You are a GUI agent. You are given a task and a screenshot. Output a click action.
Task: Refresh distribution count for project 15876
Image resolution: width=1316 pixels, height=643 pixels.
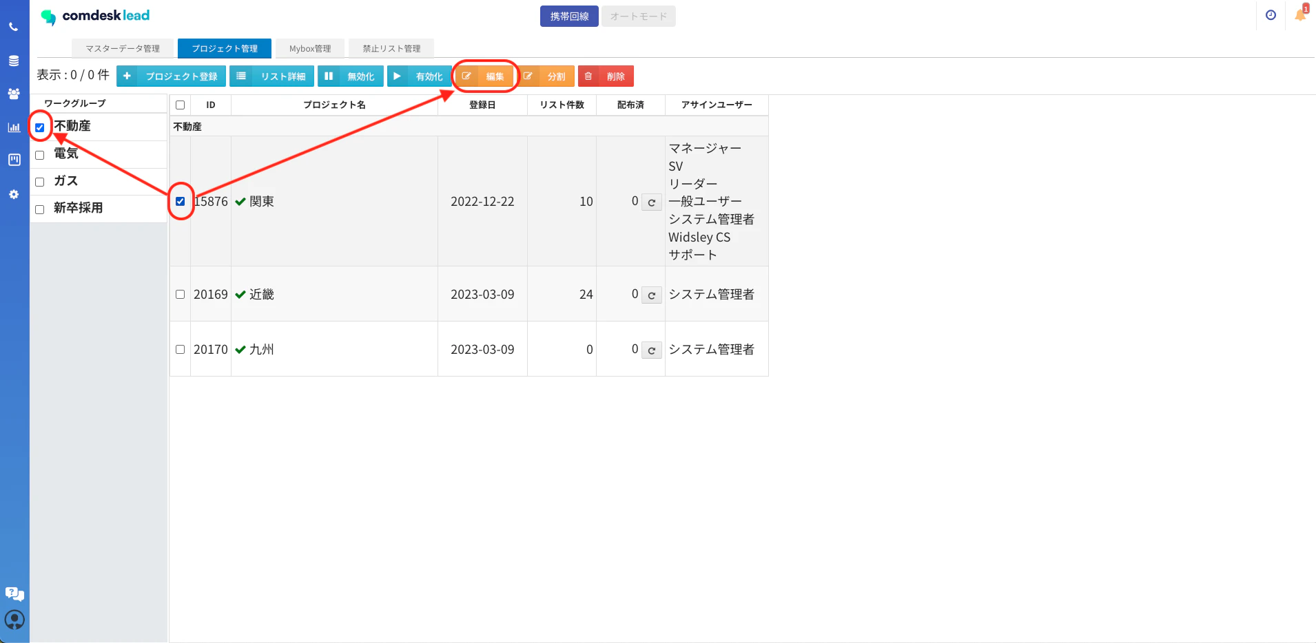[651, 202]
